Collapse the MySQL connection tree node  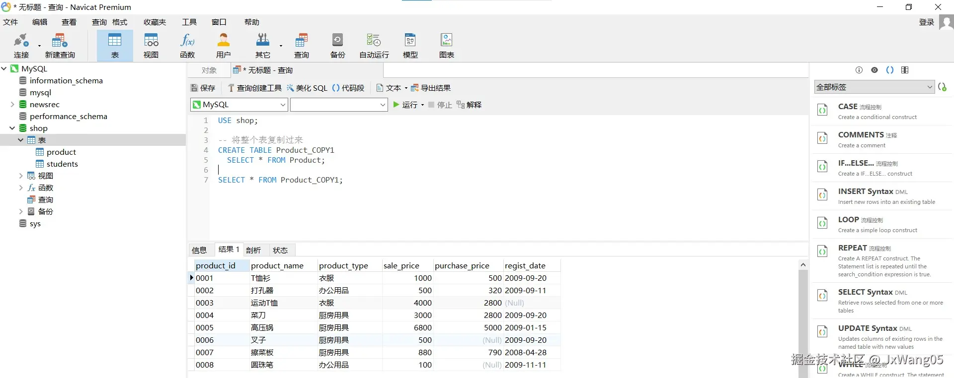4,68
